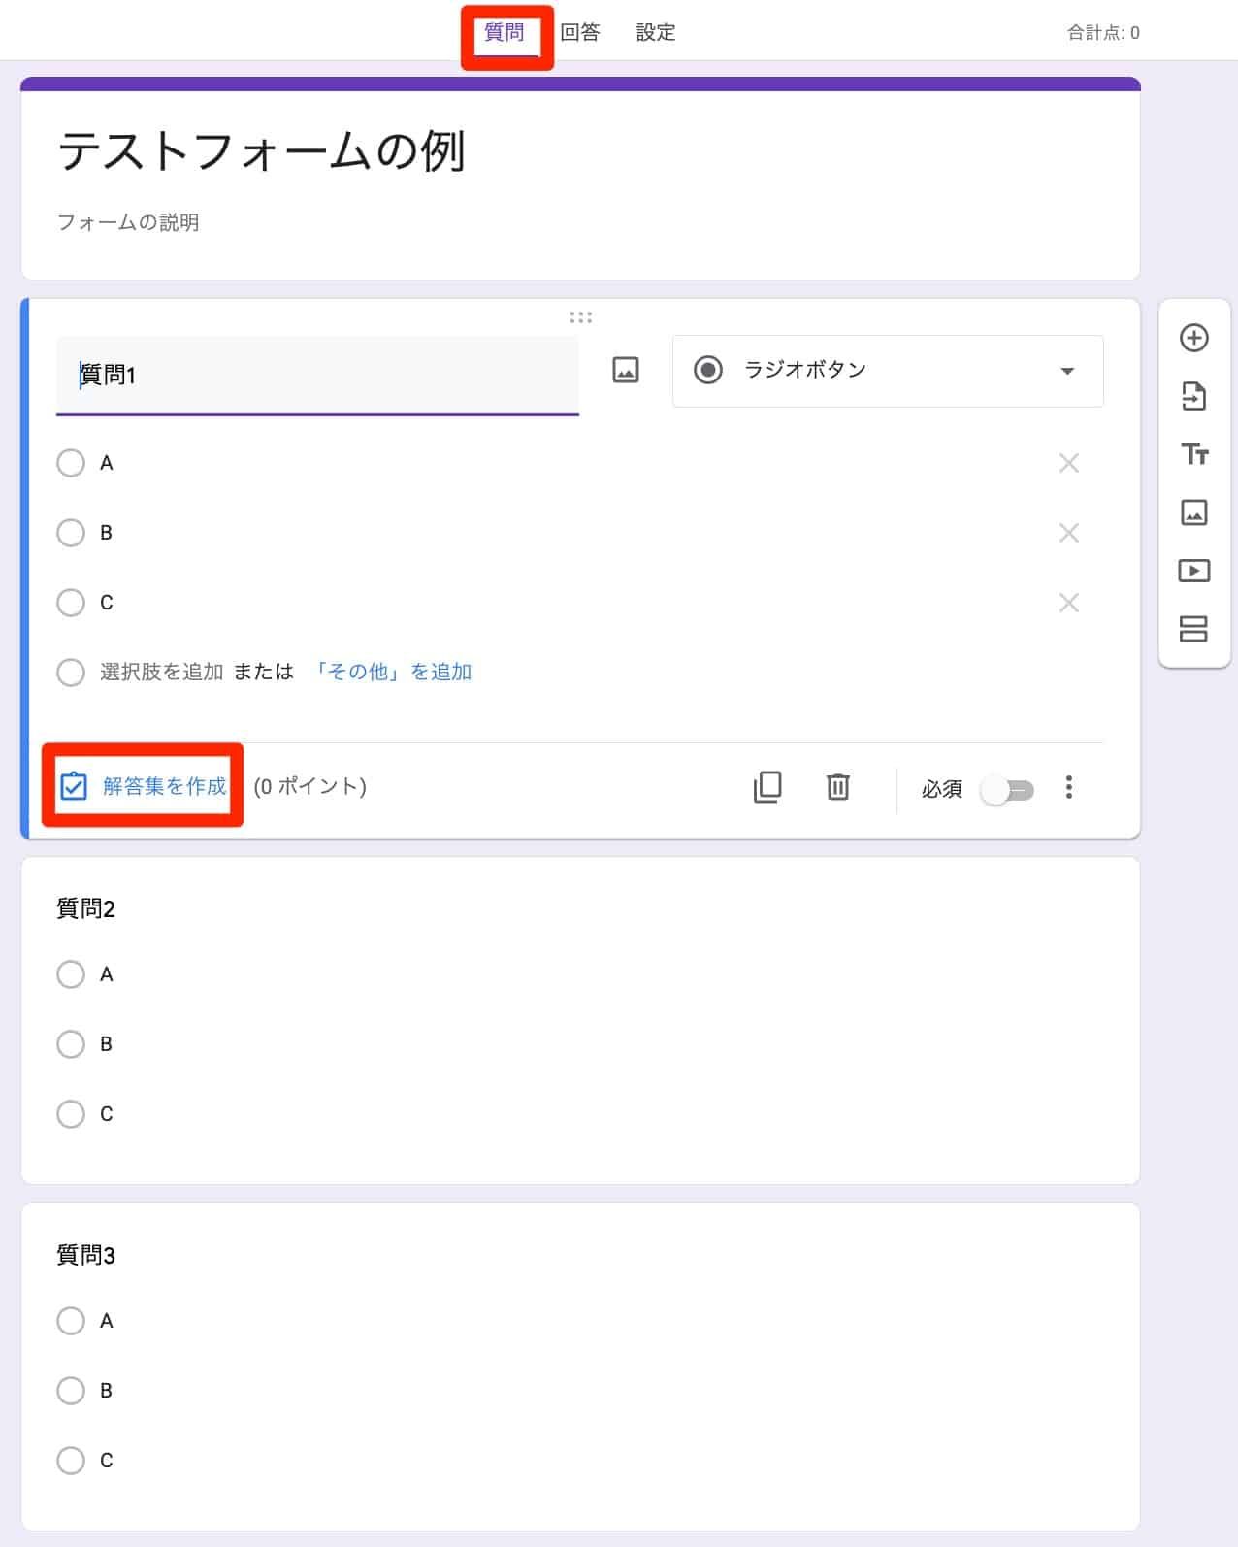The height and width of the screenshot is (1547, 1238).
Task: Toggle the 必須 required switch
Action: click(x=1008, y=790)
